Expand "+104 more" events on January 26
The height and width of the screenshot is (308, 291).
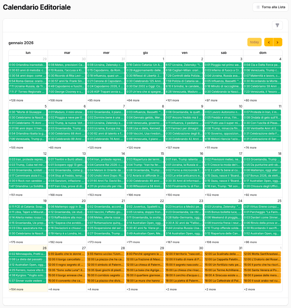tap(16, 289)
